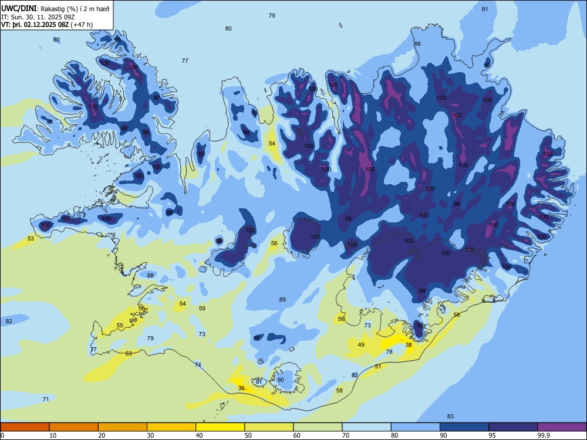
Task: Select the map value 38 in the yellow area
Action: (x=409, y=344)
